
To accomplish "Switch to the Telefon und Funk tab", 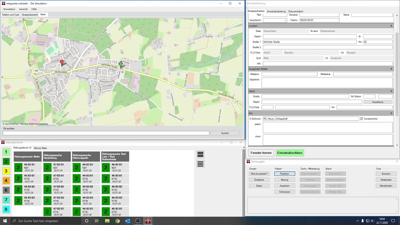I will click(x=11, y=15).
